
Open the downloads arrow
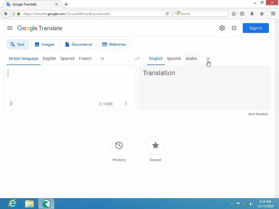pos(252,14)
